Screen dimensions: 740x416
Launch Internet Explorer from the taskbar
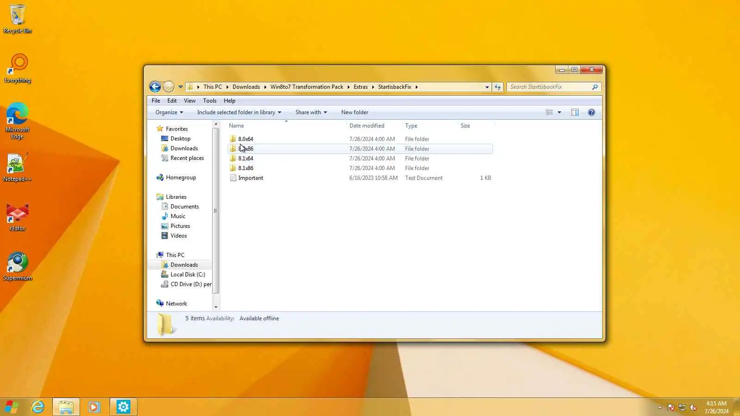click(38, 407)
